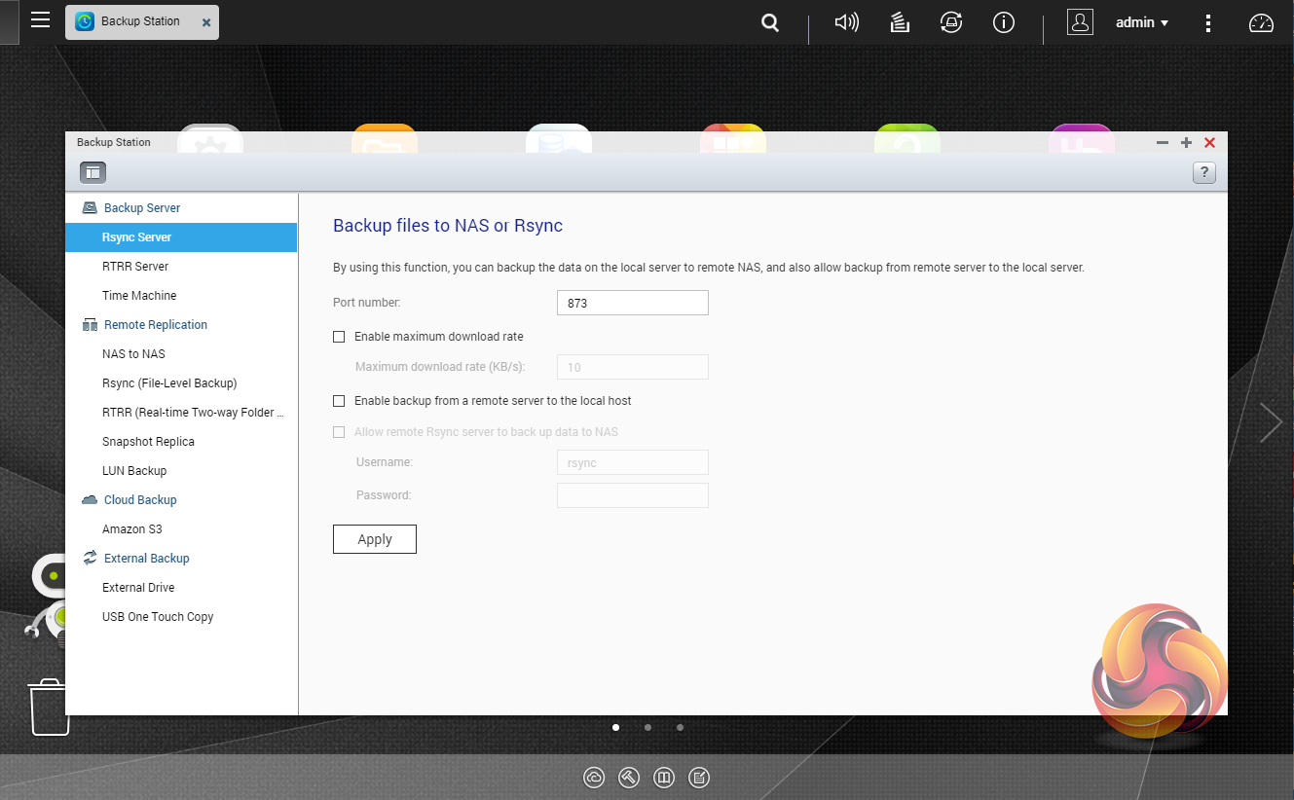Open the admin user dropdown

1141,22
